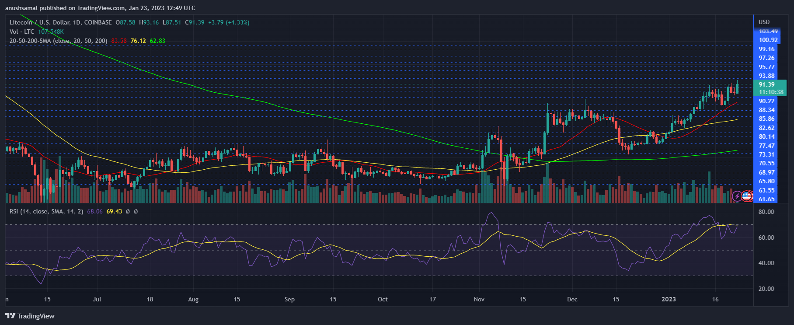The width and height of the screenshot is (794, 325).
Task: Select the RSI (14, close, SMA, 14, 2) legend
Action: click(46, 211)
